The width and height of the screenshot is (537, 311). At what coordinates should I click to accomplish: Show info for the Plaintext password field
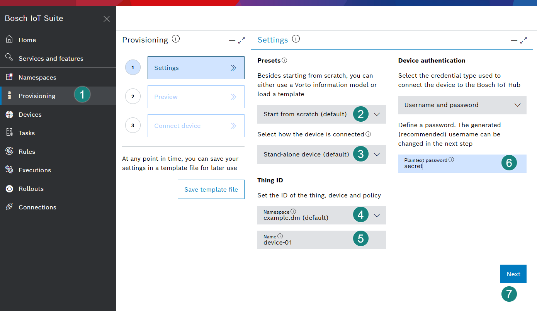tap(451, 160)
